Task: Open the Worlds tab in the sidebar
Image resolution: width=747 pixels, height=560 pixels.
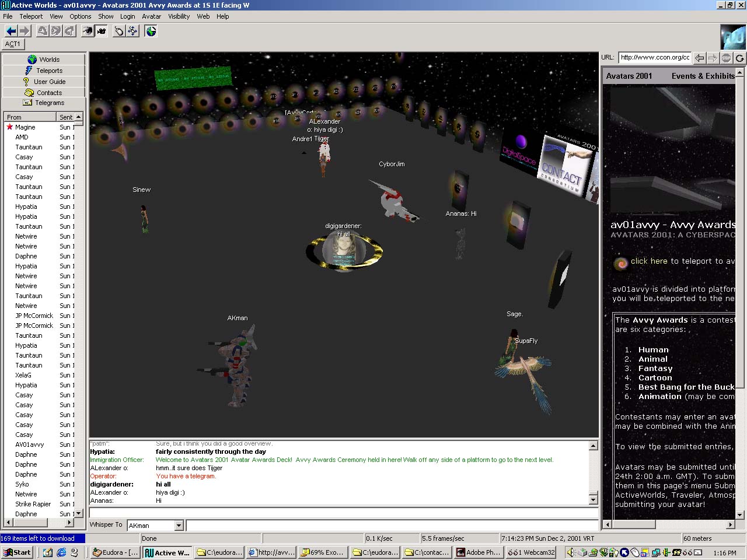Action: coord(44,60)
